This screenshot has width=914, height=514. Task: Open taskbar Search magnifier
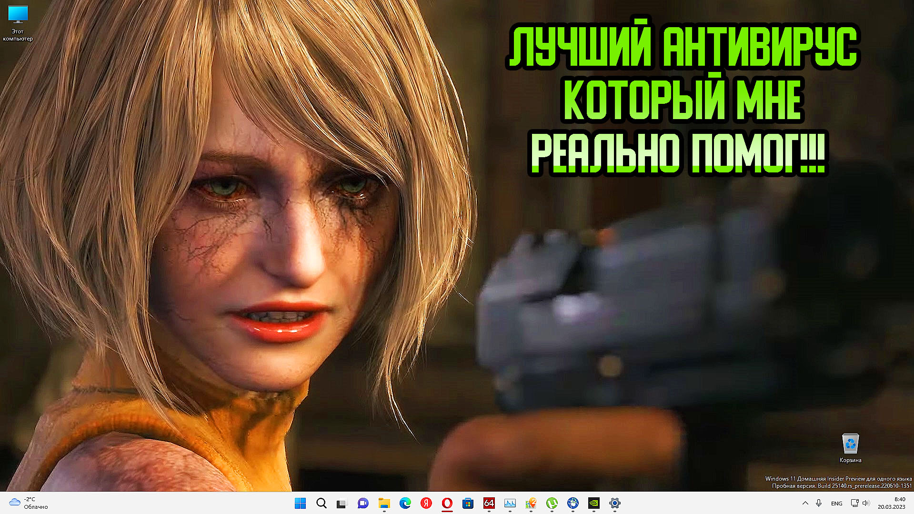(321, 503)
